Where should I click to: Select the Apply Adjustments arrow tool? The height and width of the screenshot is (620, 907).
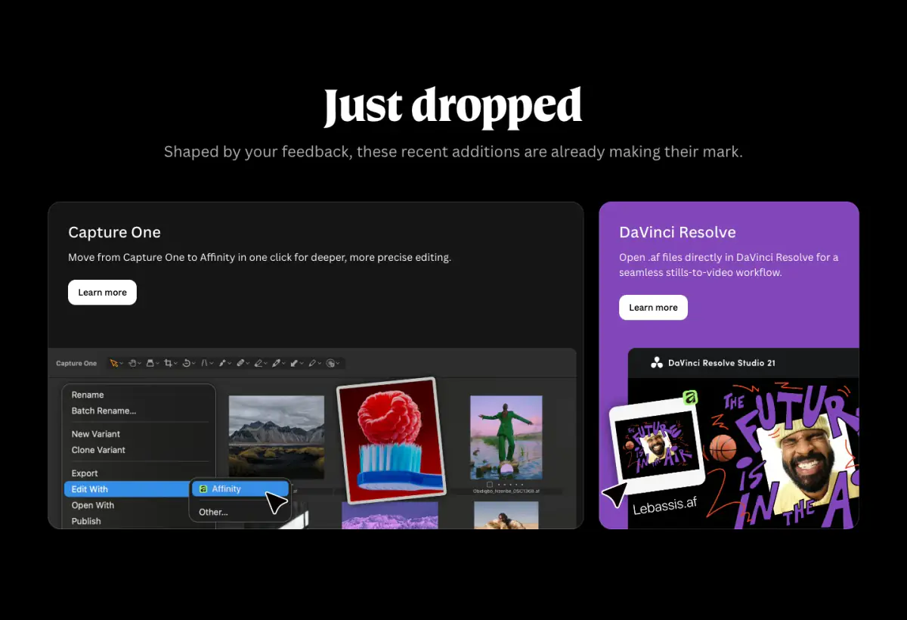pyautogui.click(x=293, y=364)
